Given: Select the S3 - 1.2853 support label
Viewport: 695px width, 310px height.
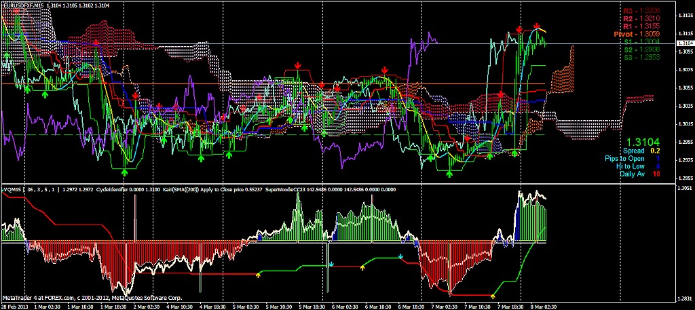Looking at the screenshot, I should [642, 58].
